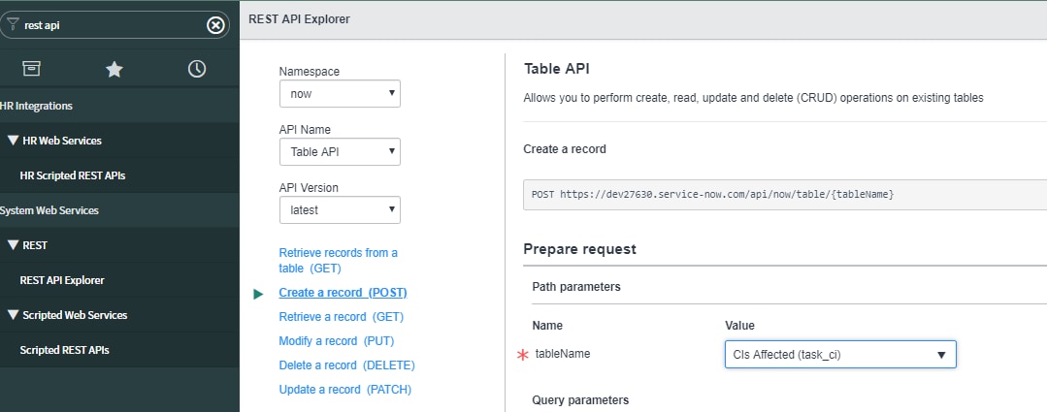Show Favorites star tab
This screenshot has height=412, width=1047.
115,69
